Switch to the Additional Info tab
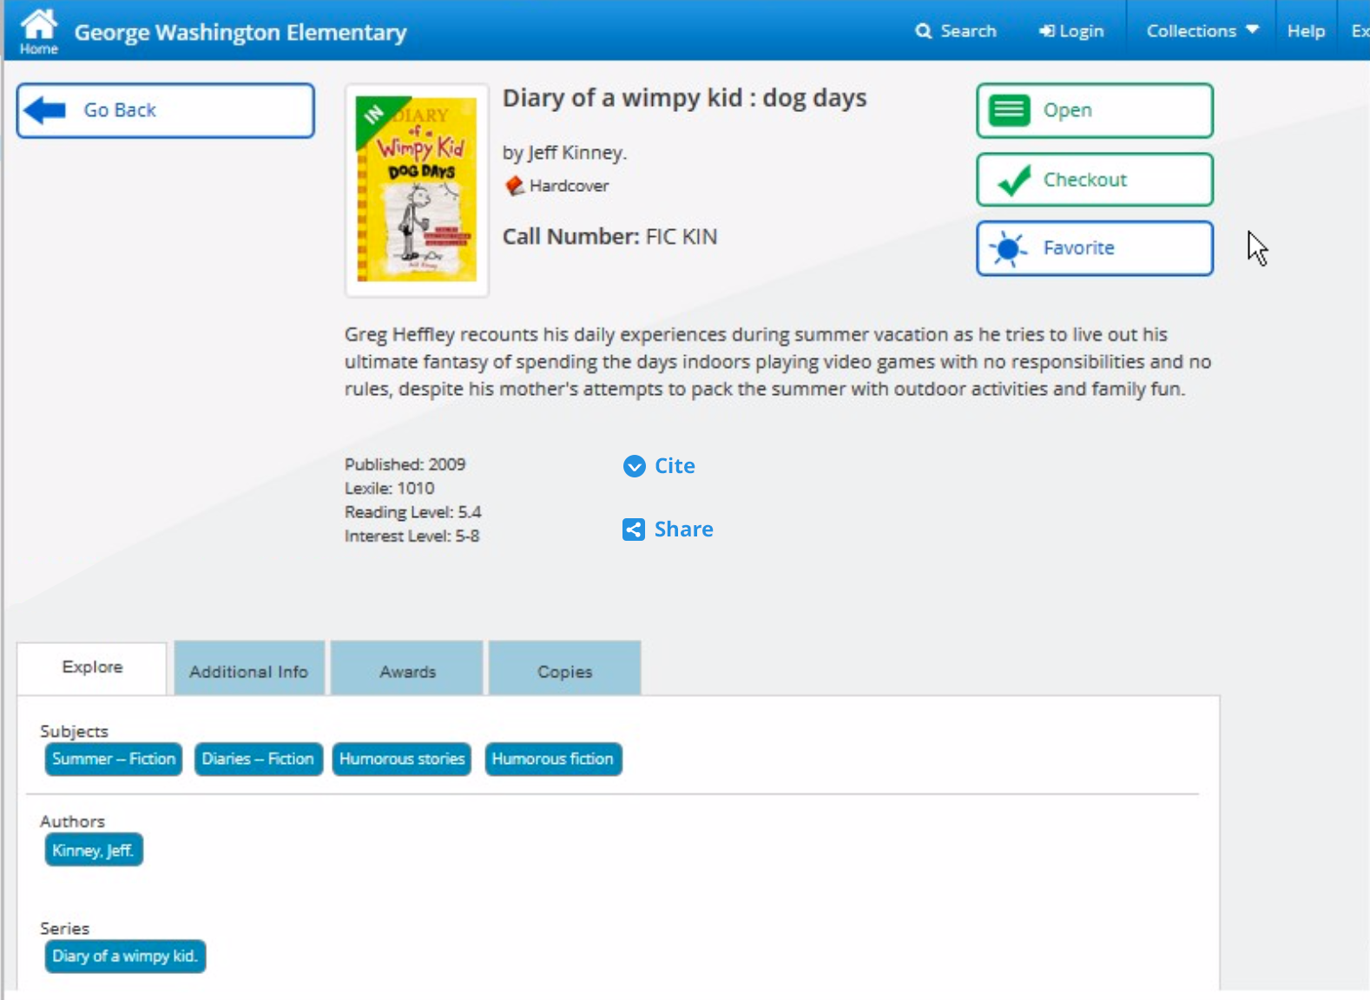The image size is (1370, 1000). (x=249, y=668)
